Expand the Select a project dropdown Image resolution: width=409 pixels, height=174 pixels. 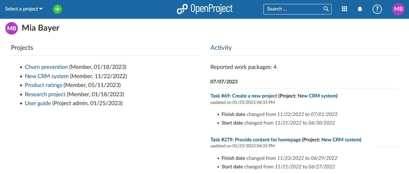pos(24,9)
